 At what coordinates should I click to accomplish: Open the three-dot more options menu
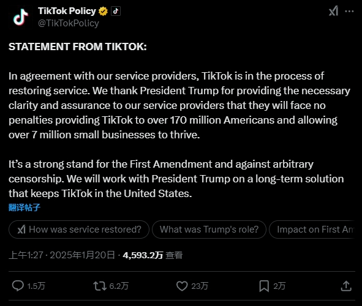[x=349, y=11]
